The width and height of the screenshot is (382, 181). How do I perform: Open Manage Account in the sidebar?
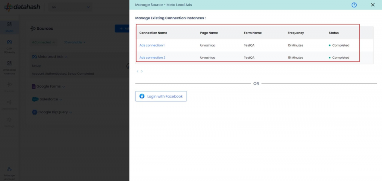pos(9,174)
